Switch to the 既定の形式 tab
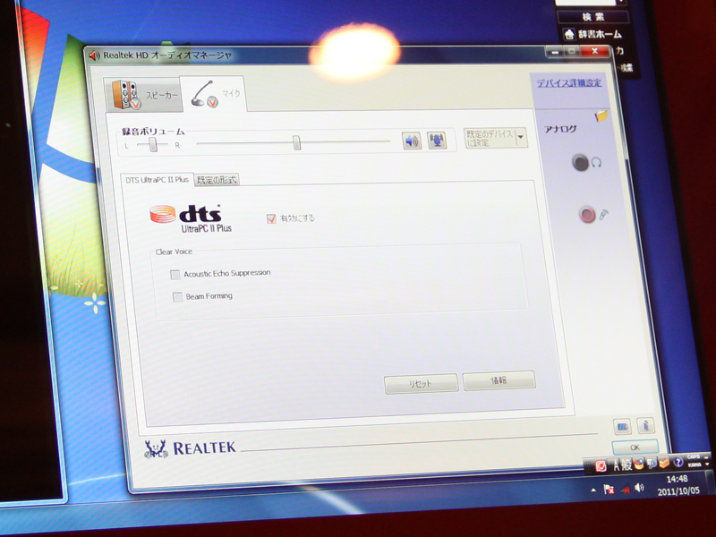 coord(217,180)
